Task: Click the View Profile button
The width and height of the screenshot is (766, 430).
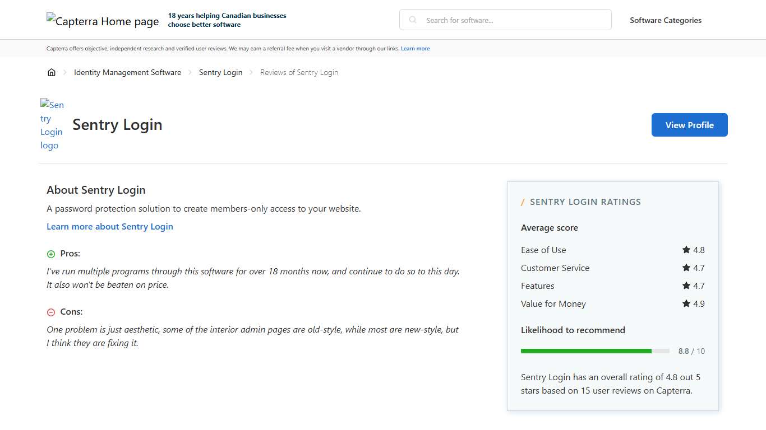Action: (689, 124)
